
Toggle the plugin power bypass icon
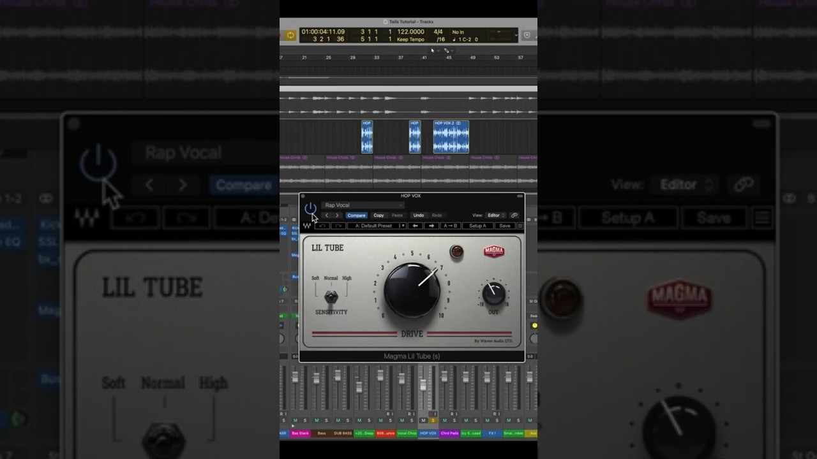[x=310, y=208]
